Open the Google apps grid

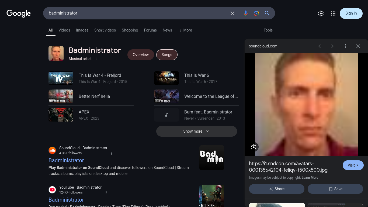point(333,13)
